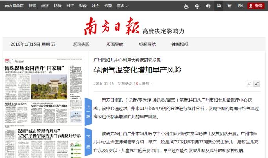Image resolution: width=268 pixels, height=158 pixels.
Task: Open the 新闻 menu item
Action: tap(33, 6)
